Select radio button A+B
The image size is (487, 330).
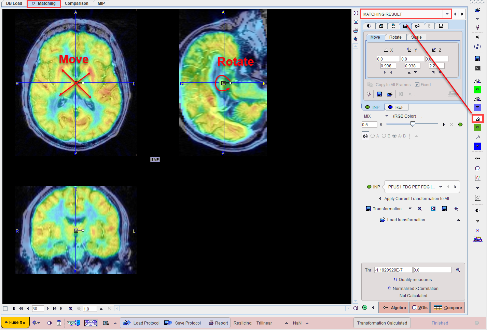click(x=394, y=136)
